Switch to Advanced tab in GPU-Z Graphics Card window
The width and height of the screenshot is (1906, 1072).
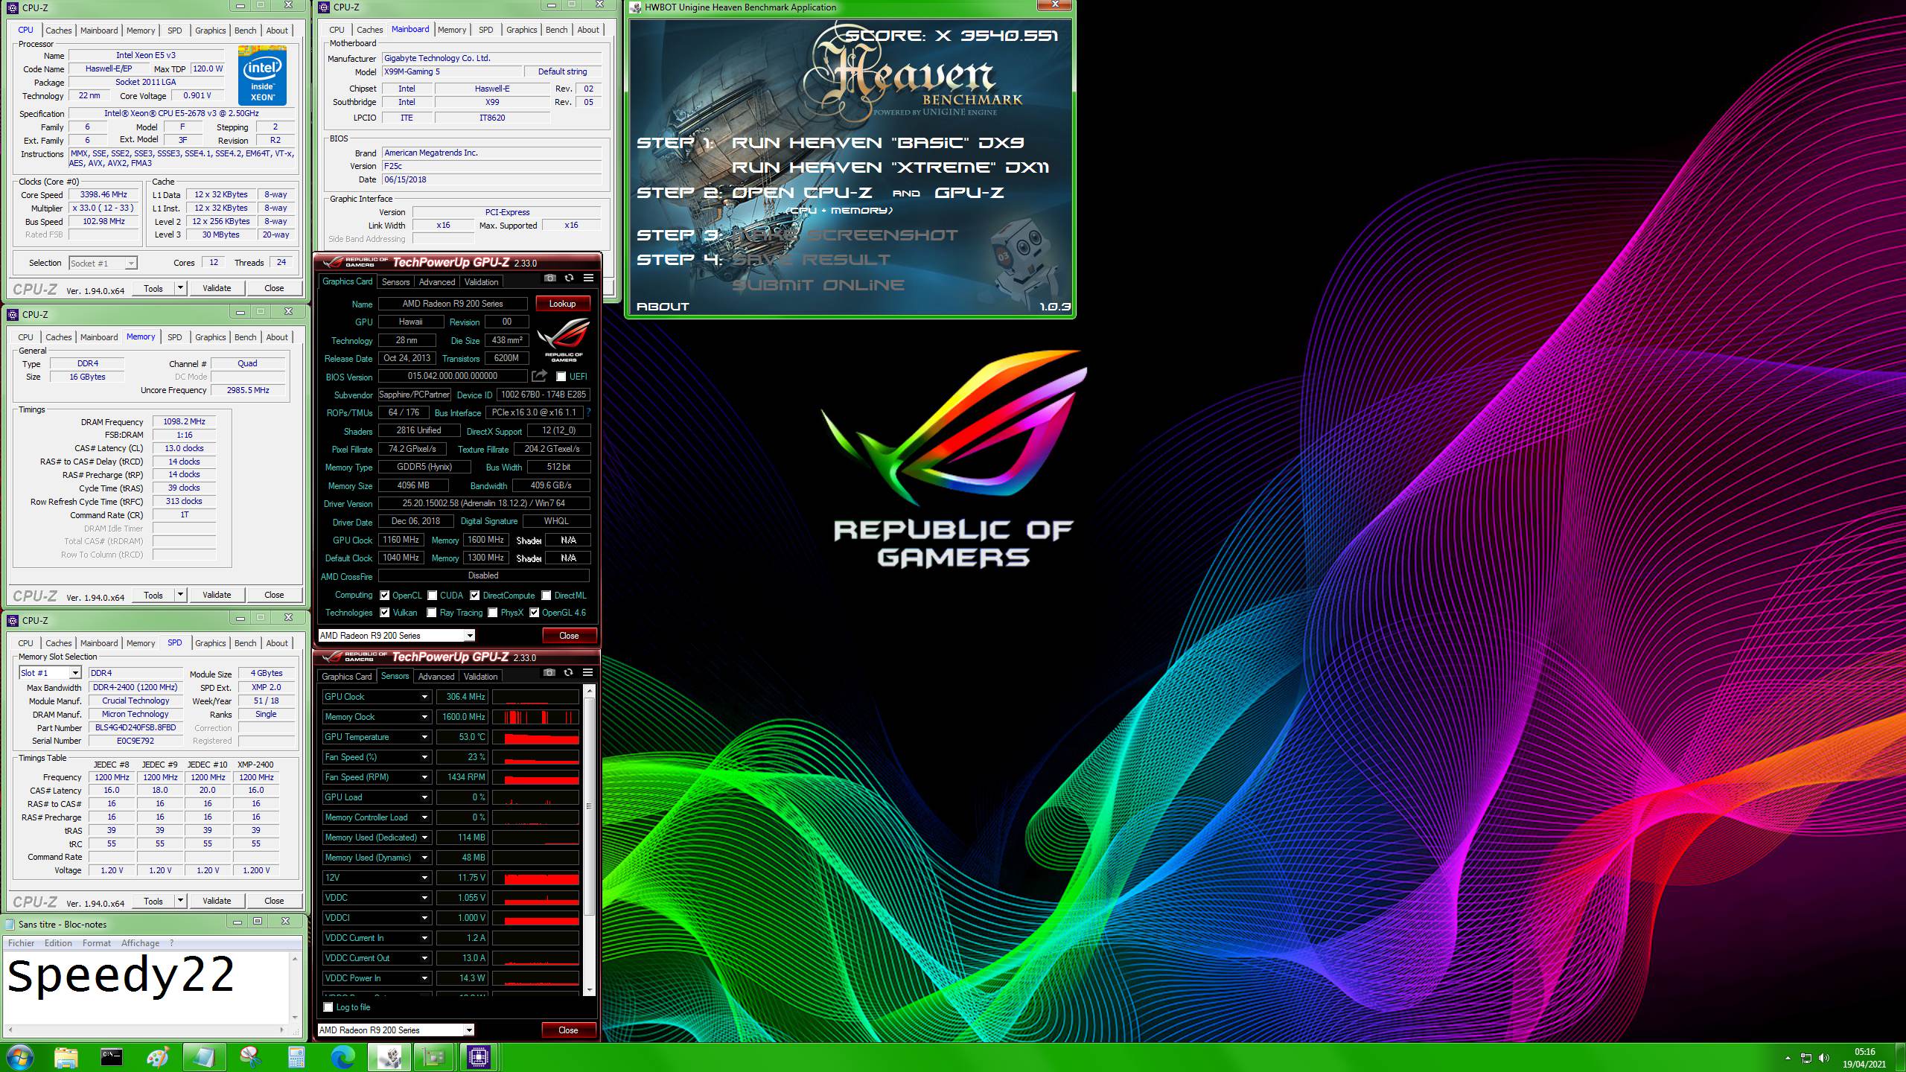point(436,282)
